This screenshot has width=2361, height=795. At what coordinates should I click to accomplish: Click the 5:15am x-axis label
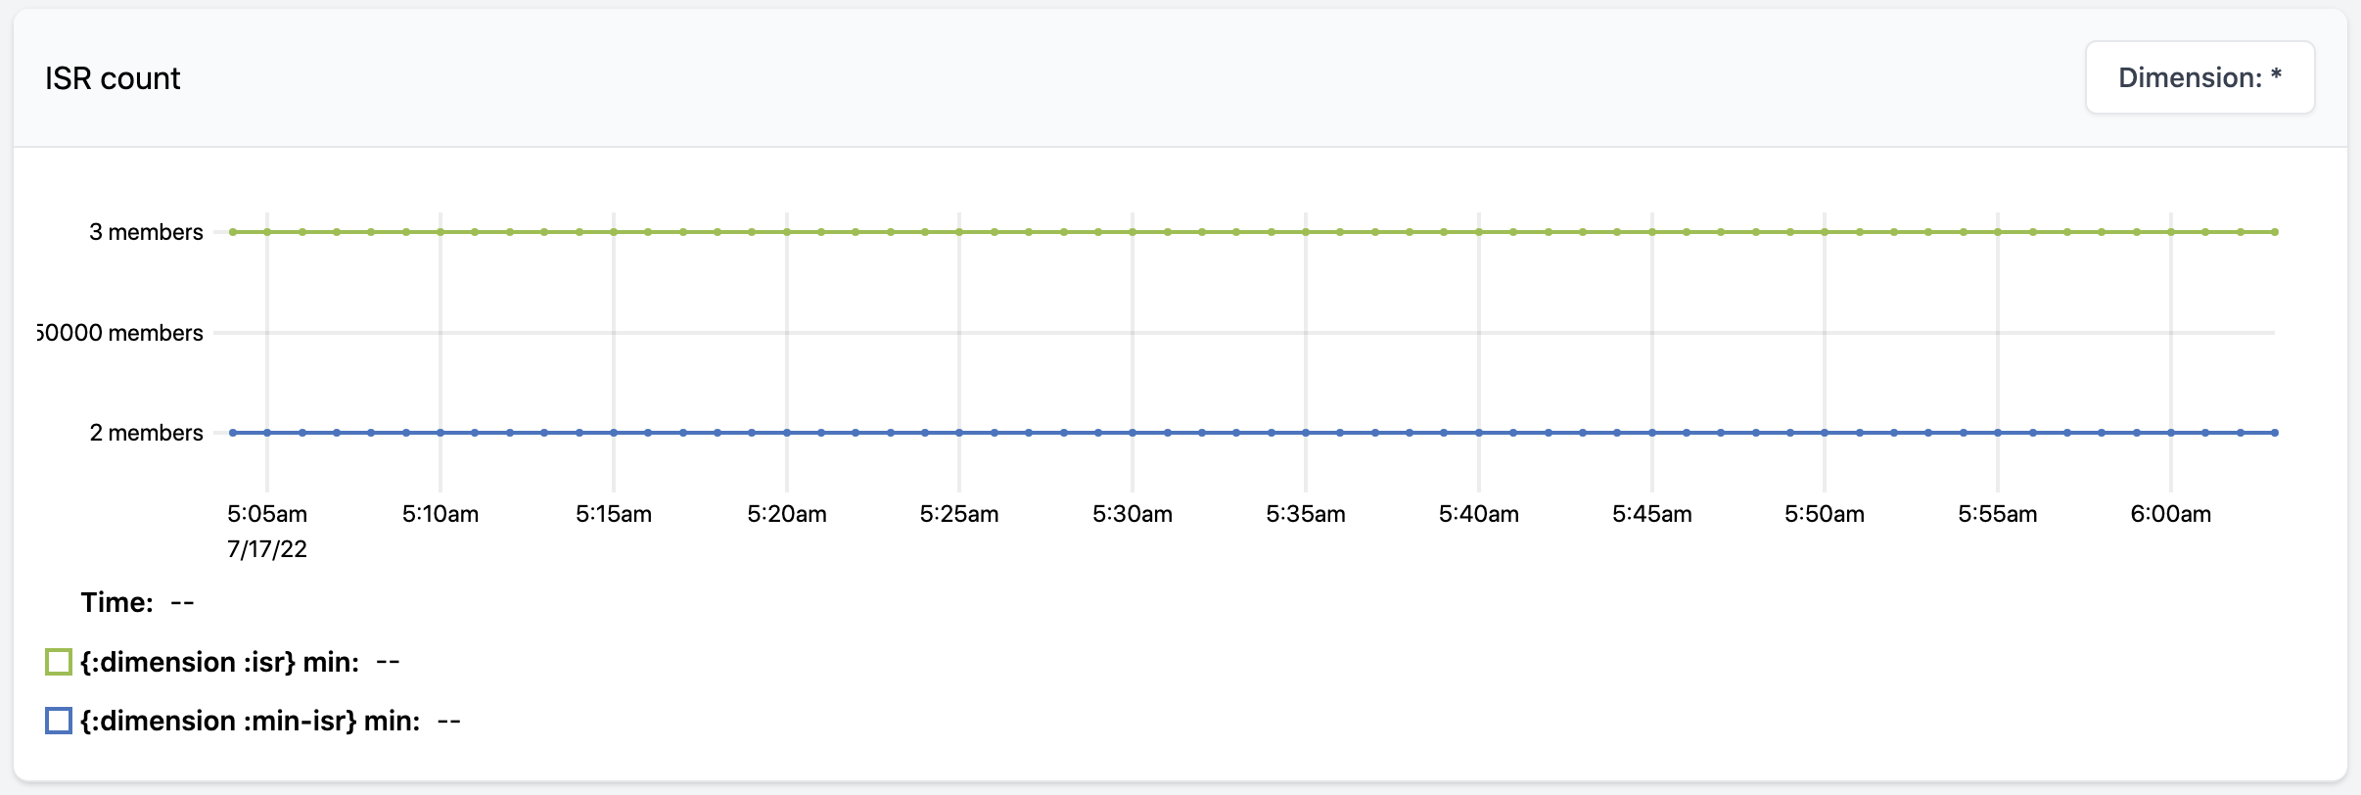(614, 514)
